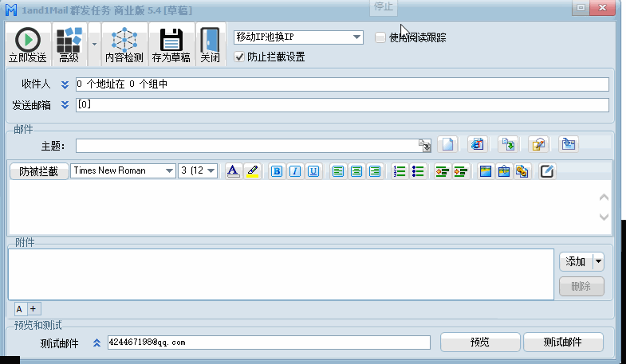Click the edit template pencil icon
The width and height of the screenshot is (626, 364).
(x=538, y=144)
